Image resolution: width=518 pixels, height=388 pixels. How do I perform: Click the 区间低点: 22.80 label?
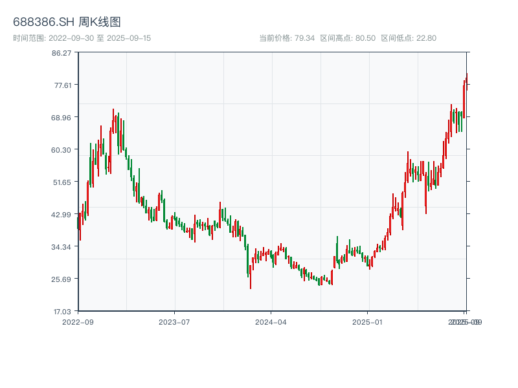pos(409,38)
